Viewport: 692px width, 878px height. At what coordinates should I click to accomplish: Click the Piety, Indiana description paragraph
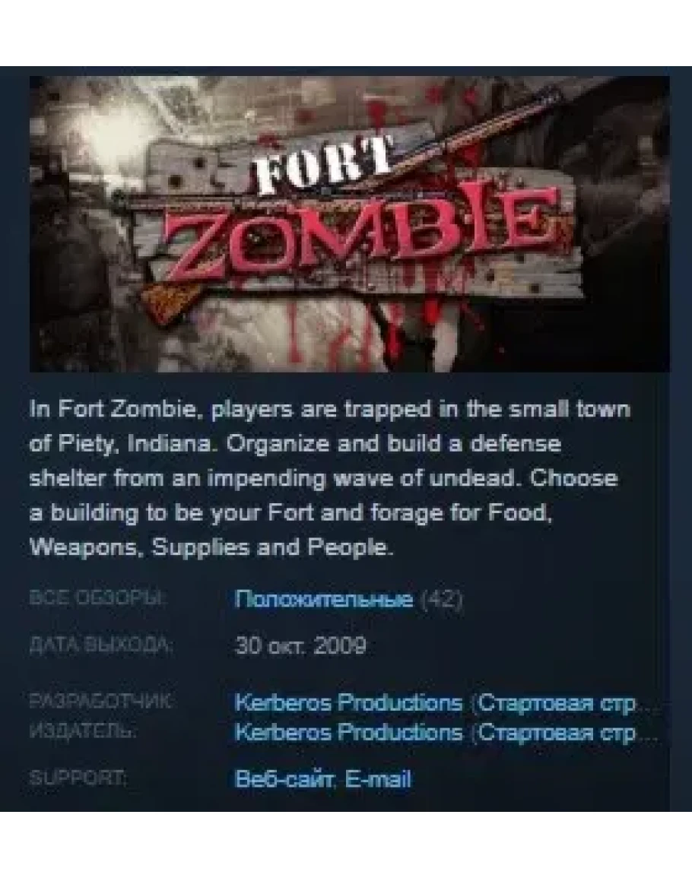coord(330,478)
